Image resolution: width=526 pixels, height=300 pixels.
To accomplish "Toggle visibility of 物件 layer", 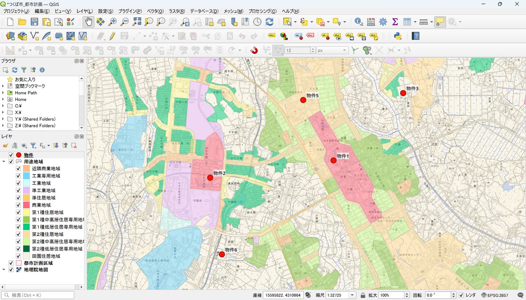I will tap(11, 155).
